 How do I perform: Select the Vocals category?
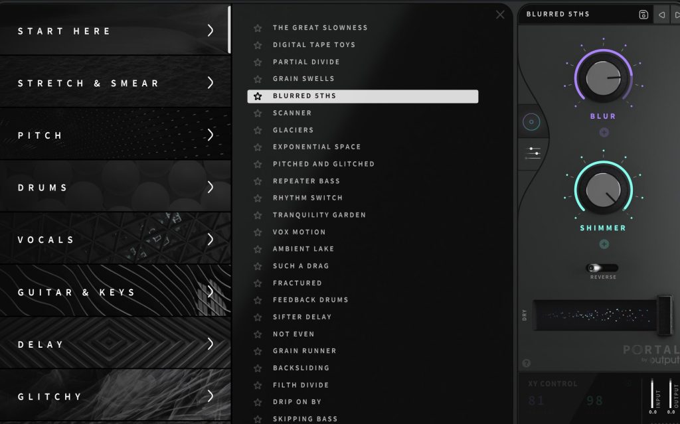46,240
